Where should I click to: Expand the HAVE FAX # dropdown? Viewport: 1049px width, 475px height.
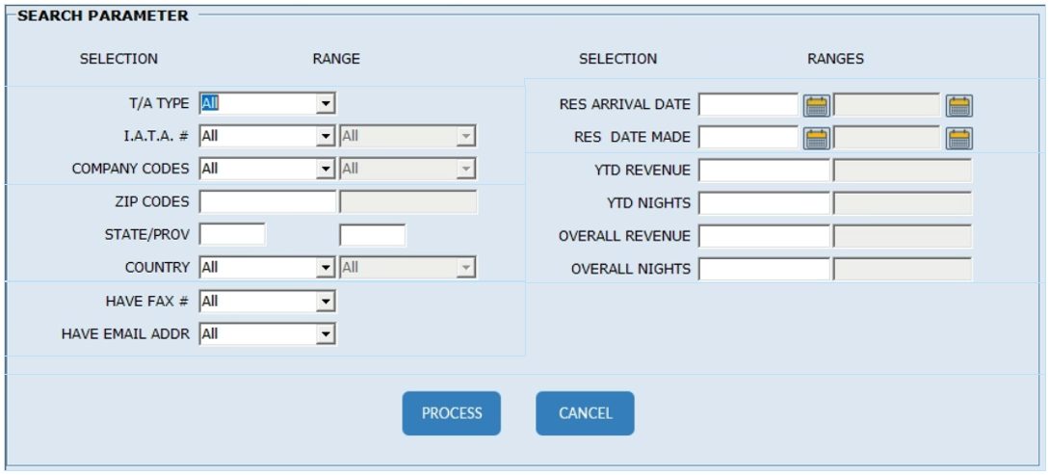tap(326, 302)
